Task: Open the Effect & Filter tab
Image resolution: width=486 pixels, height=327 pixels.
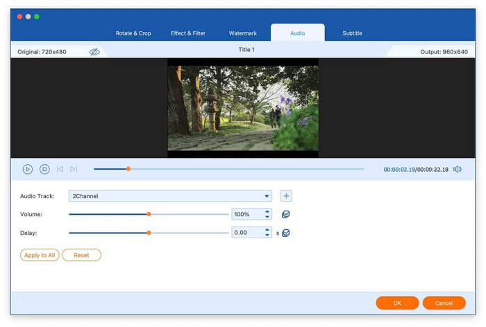Action: point(189,33)
